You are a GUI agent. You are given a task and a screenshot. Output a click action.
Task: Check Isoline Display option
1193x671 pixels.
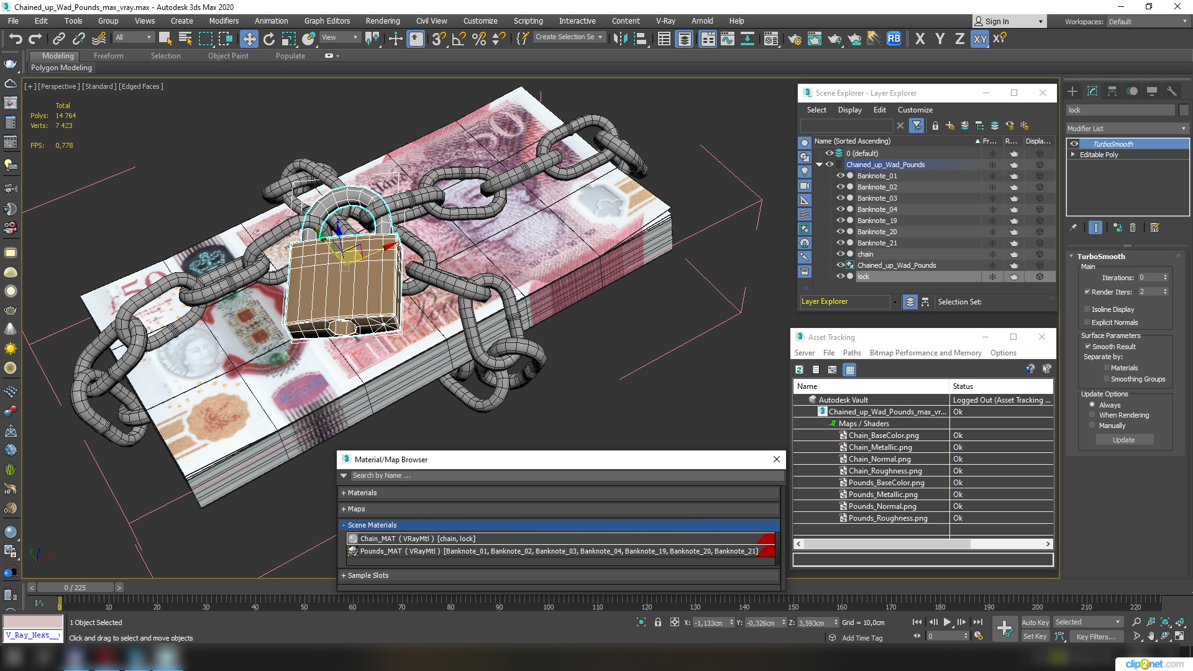(1087, 309)
